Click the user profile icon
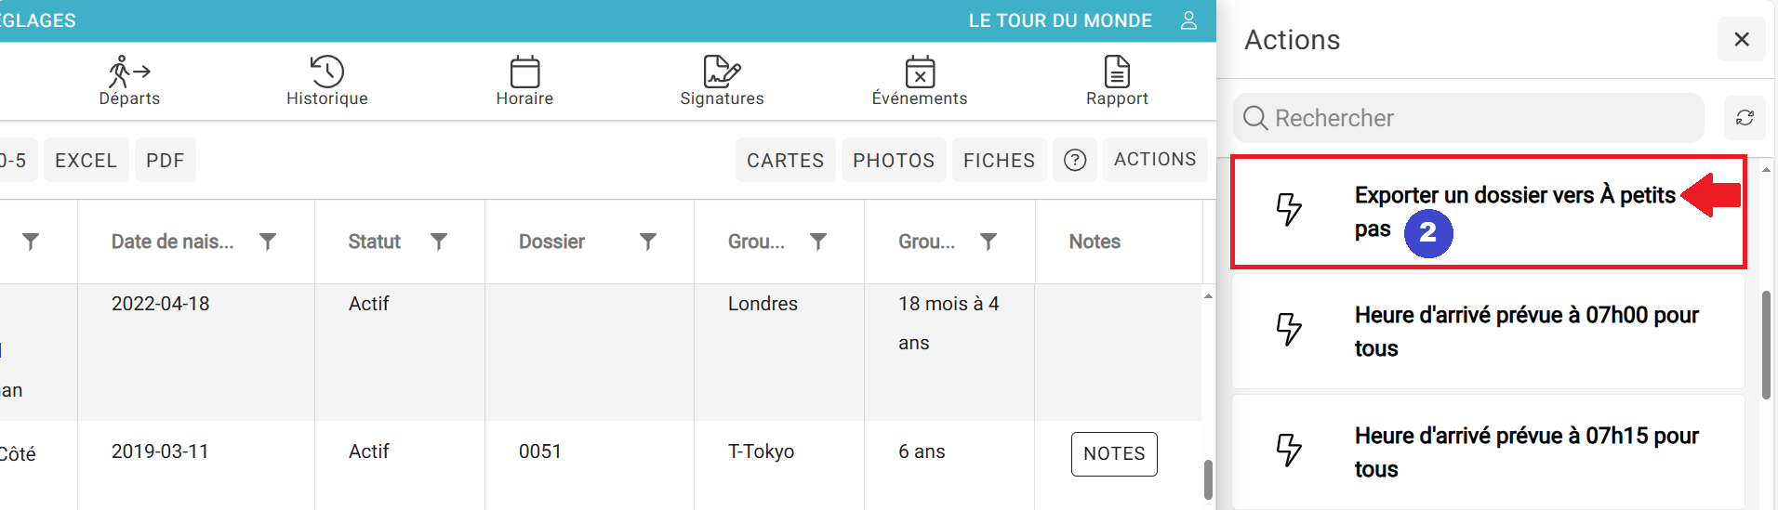This screenshot has height=510, width=1778. coord(1188,20)
